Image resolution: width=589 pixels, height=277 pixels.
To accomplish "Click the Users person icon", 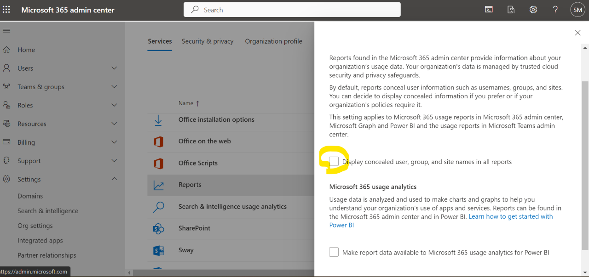I will click(x=6, y=68).
